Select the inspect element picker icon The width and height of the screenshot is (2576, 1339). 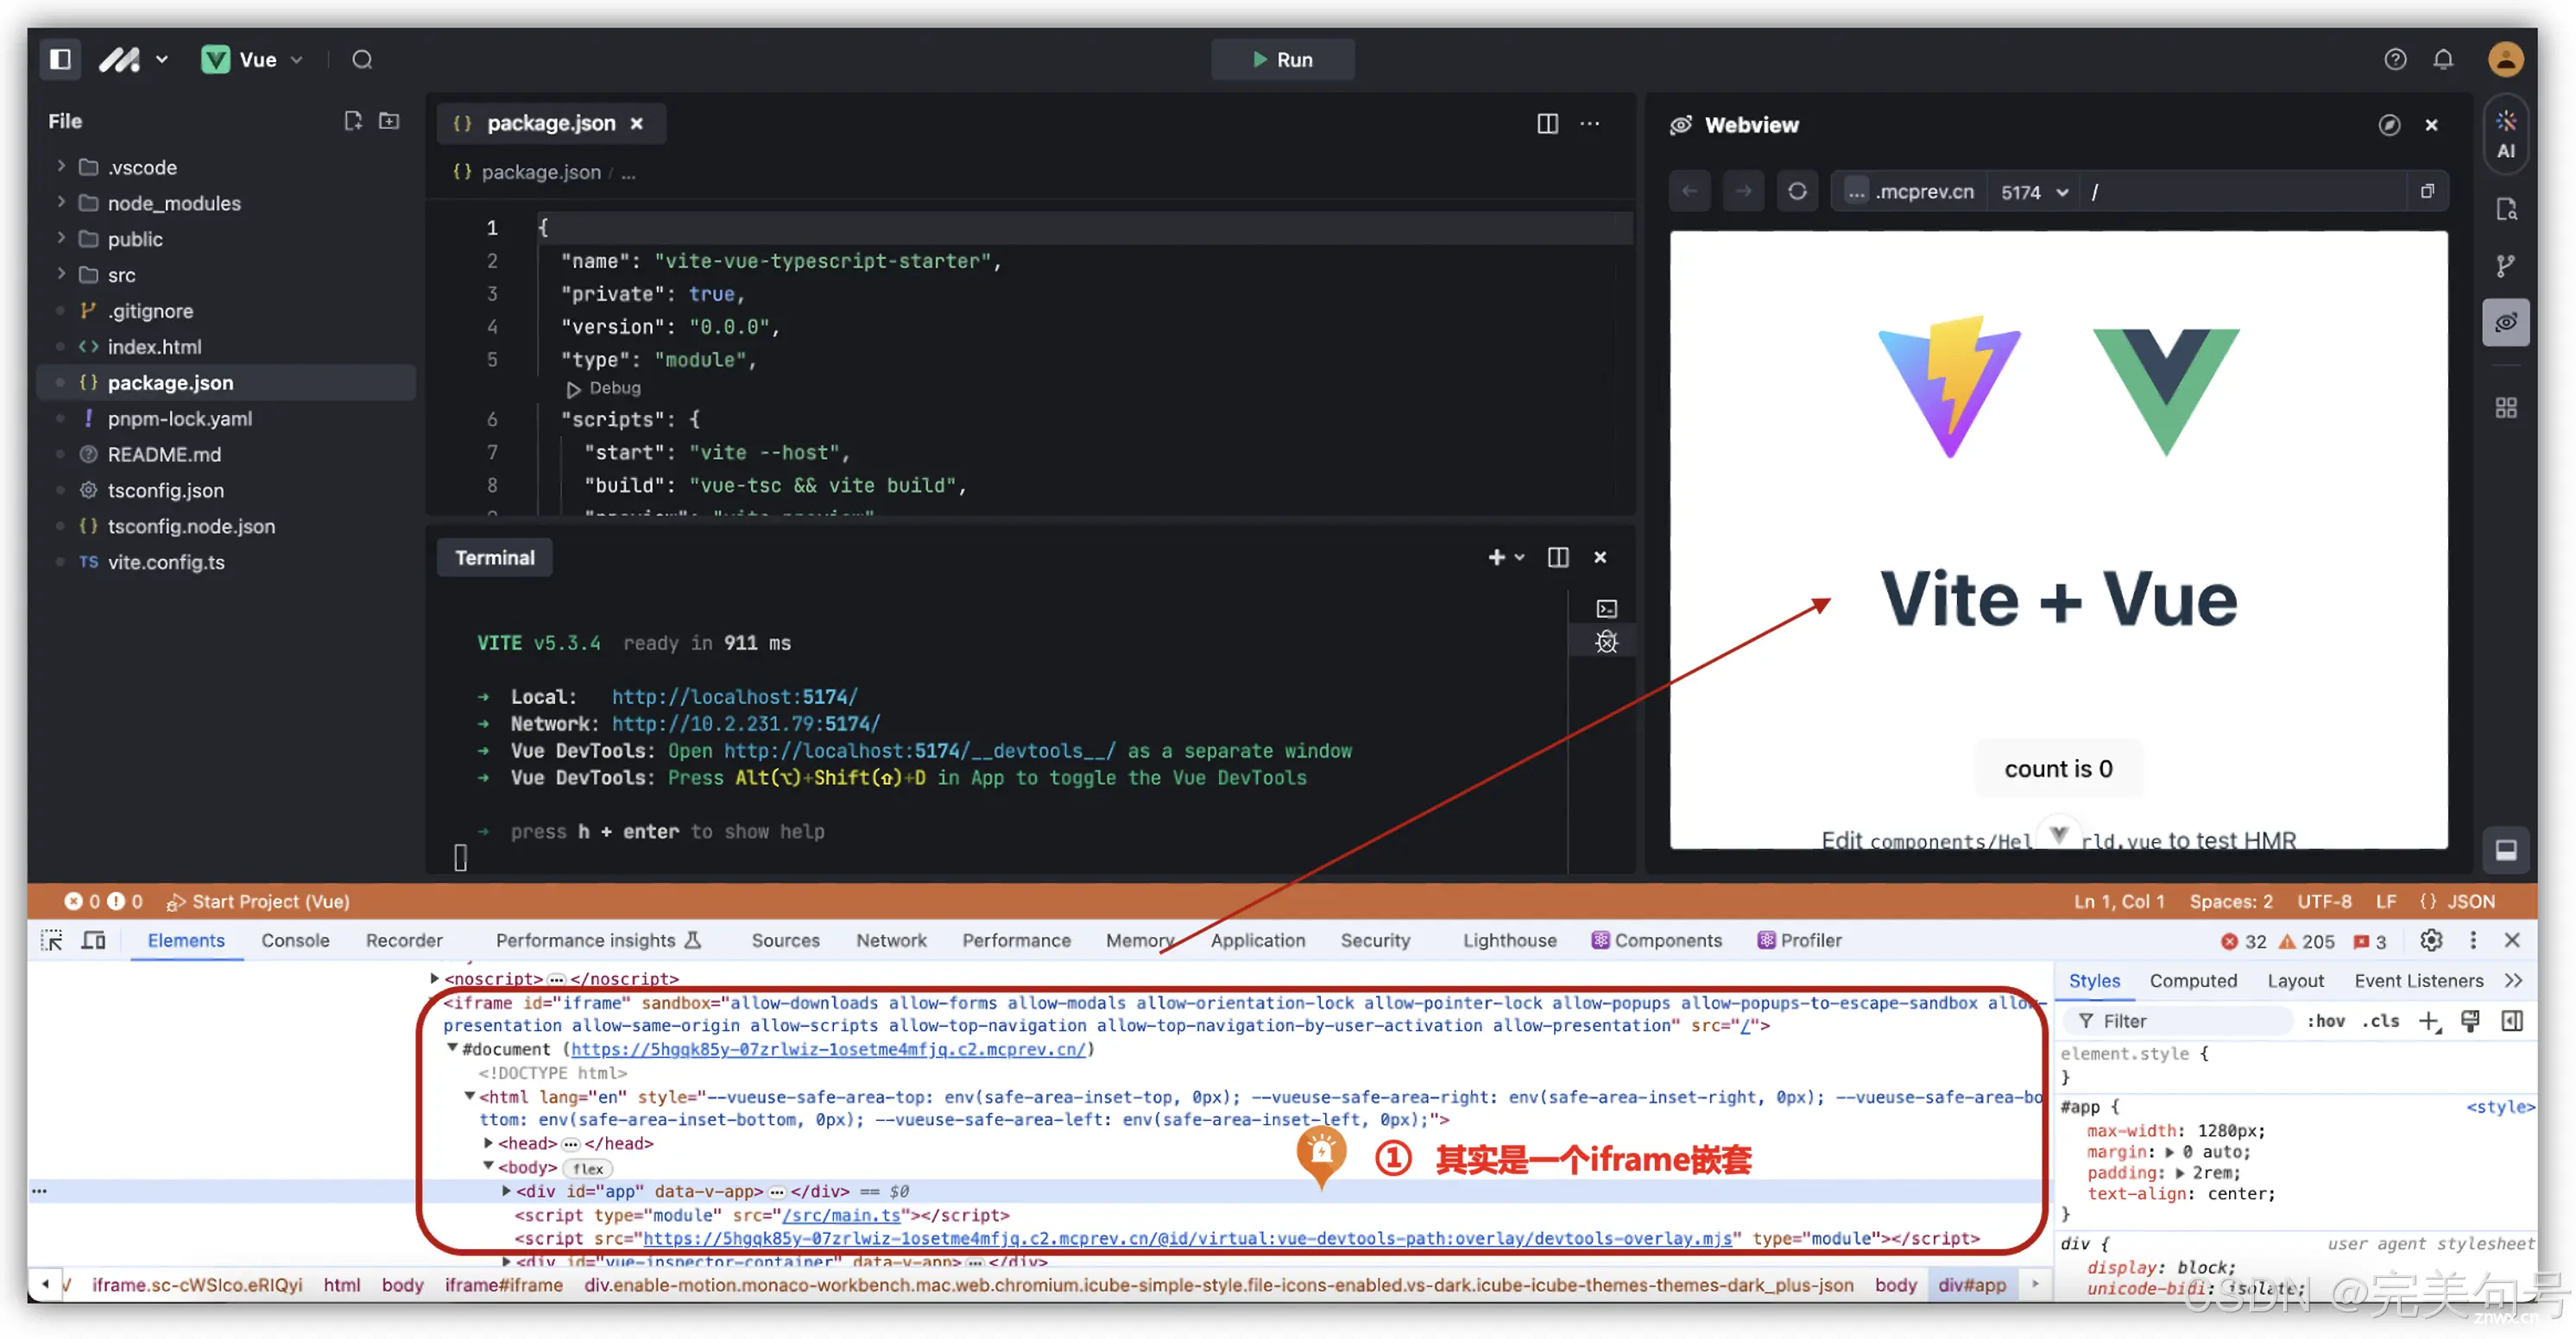click(51, 940)
